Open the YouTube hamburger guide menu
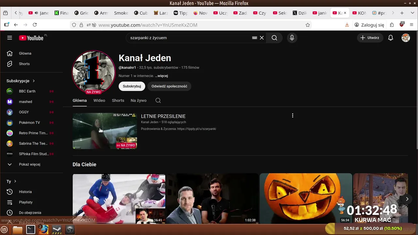The height and width of the screenshot is (235, 418). (9, 38)
